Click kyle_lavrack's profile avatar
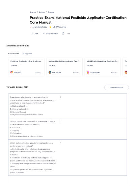 pos(50,72)
